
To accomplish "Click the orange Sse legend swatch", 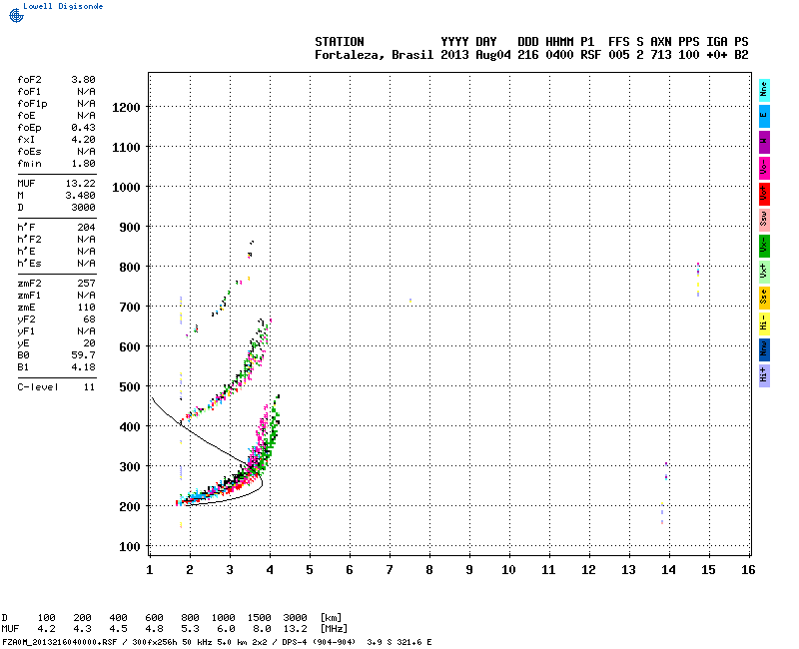I will 764,298.
